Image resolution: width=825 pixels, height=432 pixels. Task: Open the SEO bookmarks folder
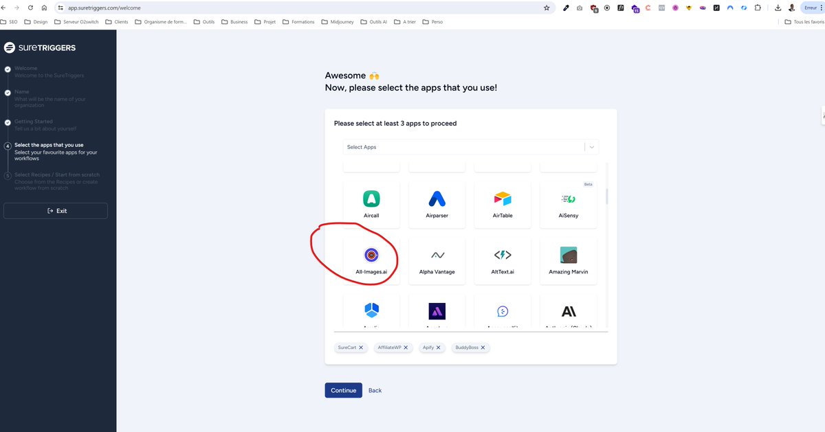10,22
